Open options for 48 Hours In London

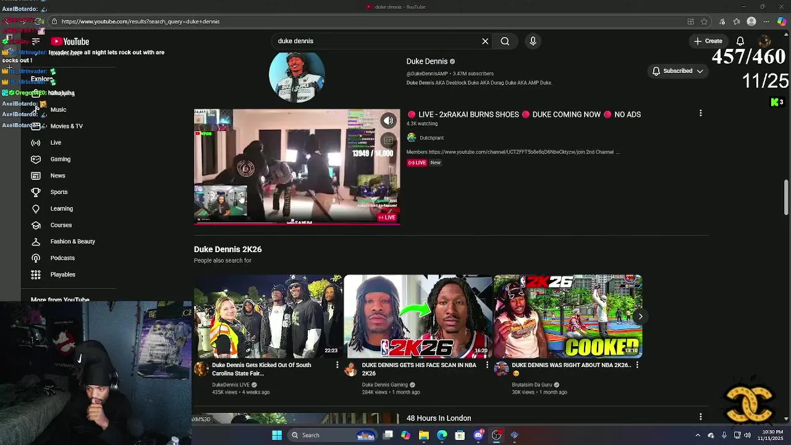700,417
